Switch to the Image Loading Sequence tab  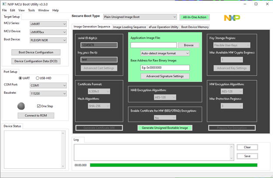(129, 27)
